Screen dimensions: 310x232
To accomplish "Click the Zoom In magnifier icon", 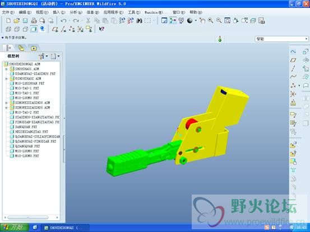I will coord(211,21).
